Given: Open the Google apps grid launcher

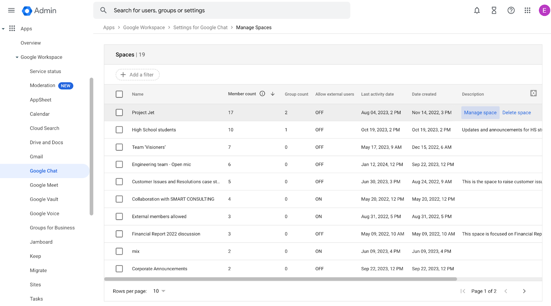Looking at the screenshot, I should pyautogui.click(x=528, y=10).
